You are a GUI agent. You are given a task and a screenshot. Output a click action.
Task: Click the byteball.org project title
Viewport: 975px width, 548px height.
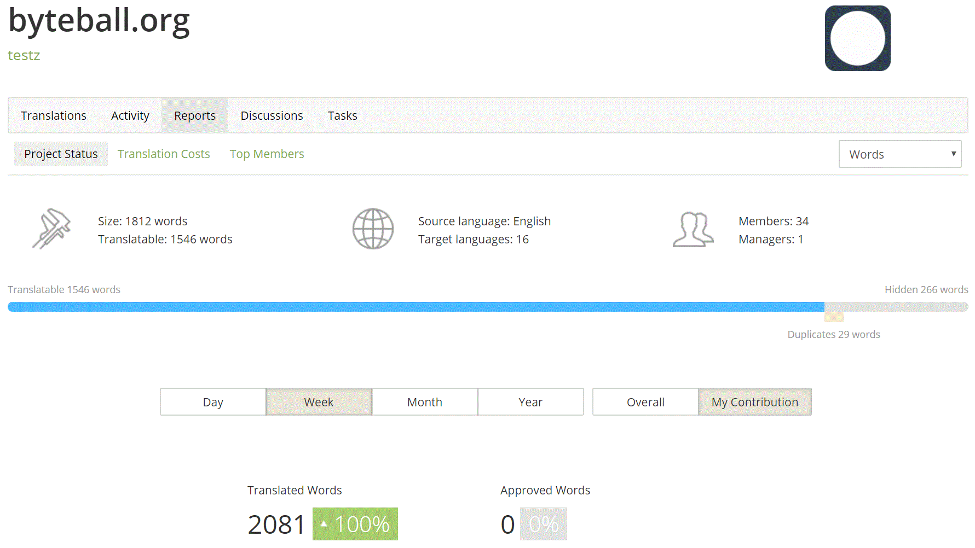click(x=99, y=21)
